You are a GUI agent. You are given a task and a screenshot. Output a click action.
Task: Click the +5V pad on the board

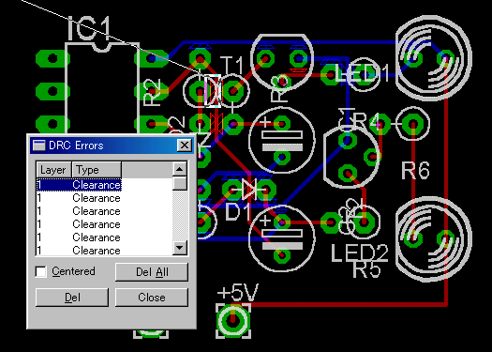(x=232, y=321)
